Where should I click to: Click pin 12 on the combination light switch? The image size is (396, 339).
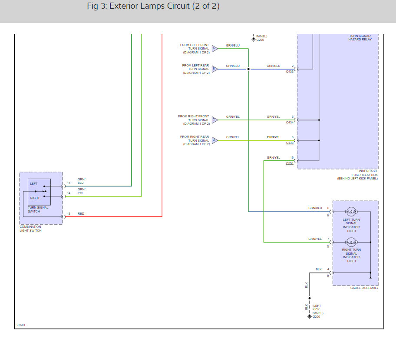(x=69, y=183)
